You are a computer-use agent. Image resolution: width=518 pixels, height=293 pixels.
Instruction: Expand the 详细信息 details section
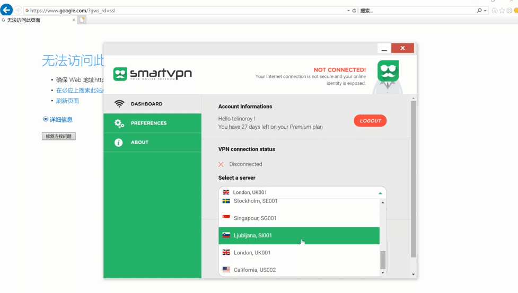(46, 120)
